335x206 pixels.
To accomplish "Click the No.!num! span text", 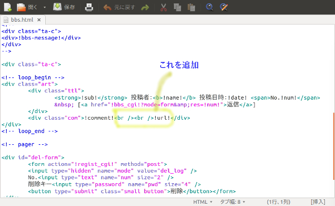I will coord(284,98).
